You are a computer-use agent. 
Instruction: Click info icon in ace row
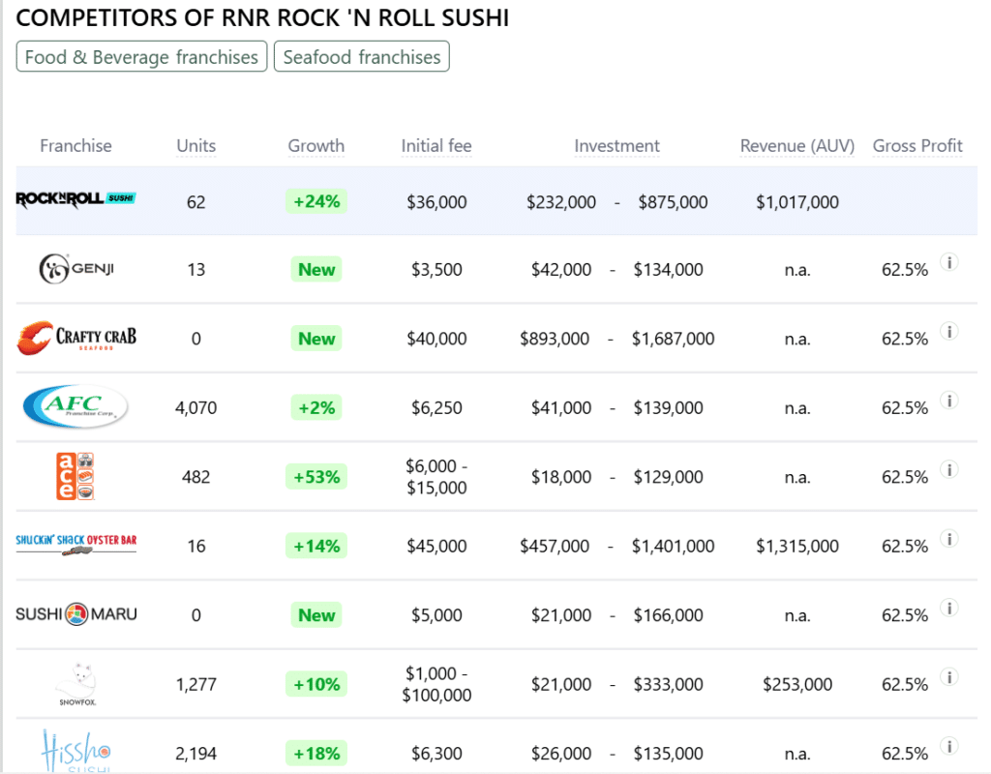tap(949, 469)
